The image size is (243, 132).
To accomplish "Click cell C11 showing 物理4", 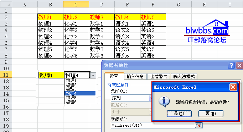I will pyautogui.click(x=77, y=75).
